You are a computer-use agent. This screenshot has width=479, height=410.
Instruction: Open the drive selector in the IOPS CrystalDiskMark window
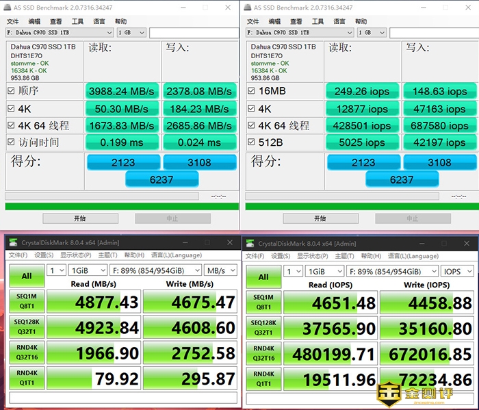coord(395,271)
